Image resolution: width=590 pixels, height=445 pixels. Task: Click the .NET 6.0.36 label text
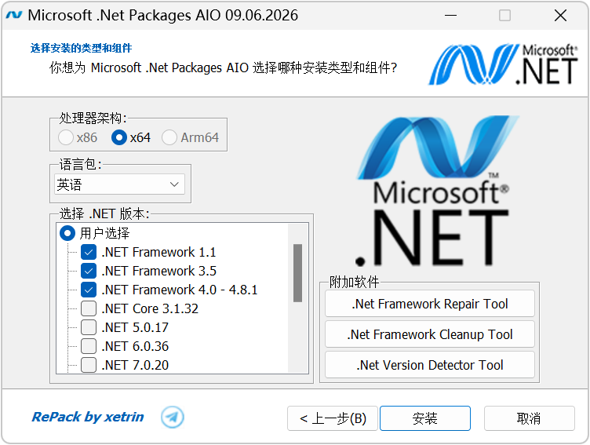(135, 346)
